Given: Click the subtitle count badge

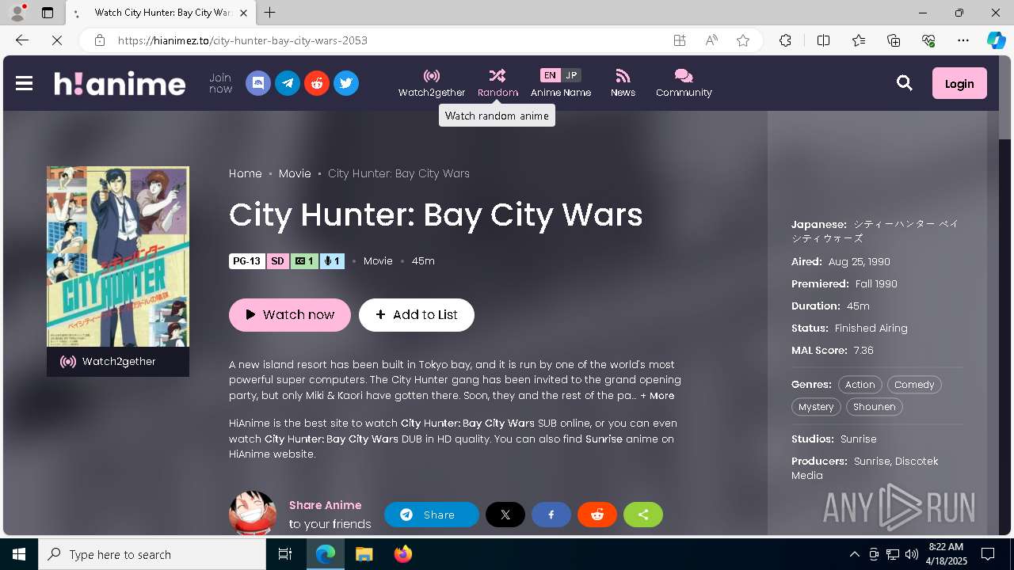Looking at the screenshot, I should [304, 261].
